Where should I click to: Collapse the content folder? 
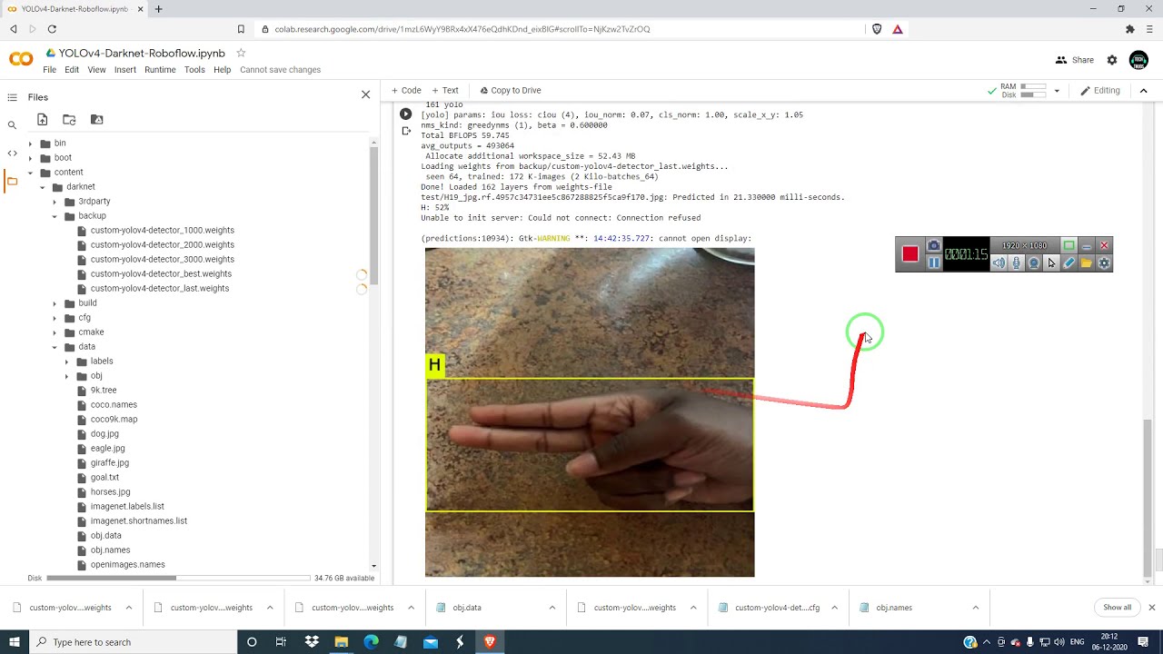point(30,173)
